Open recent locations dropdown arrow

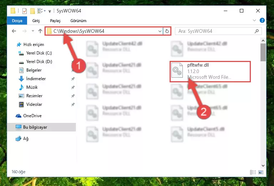click(x=33, y=31)
